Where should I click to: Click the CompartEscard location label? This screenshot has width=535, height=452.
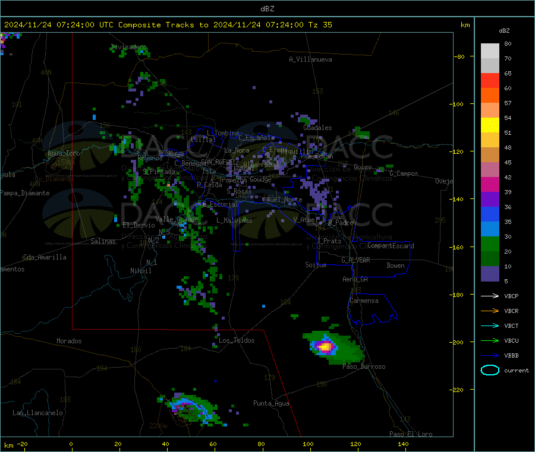pos(391,245)
